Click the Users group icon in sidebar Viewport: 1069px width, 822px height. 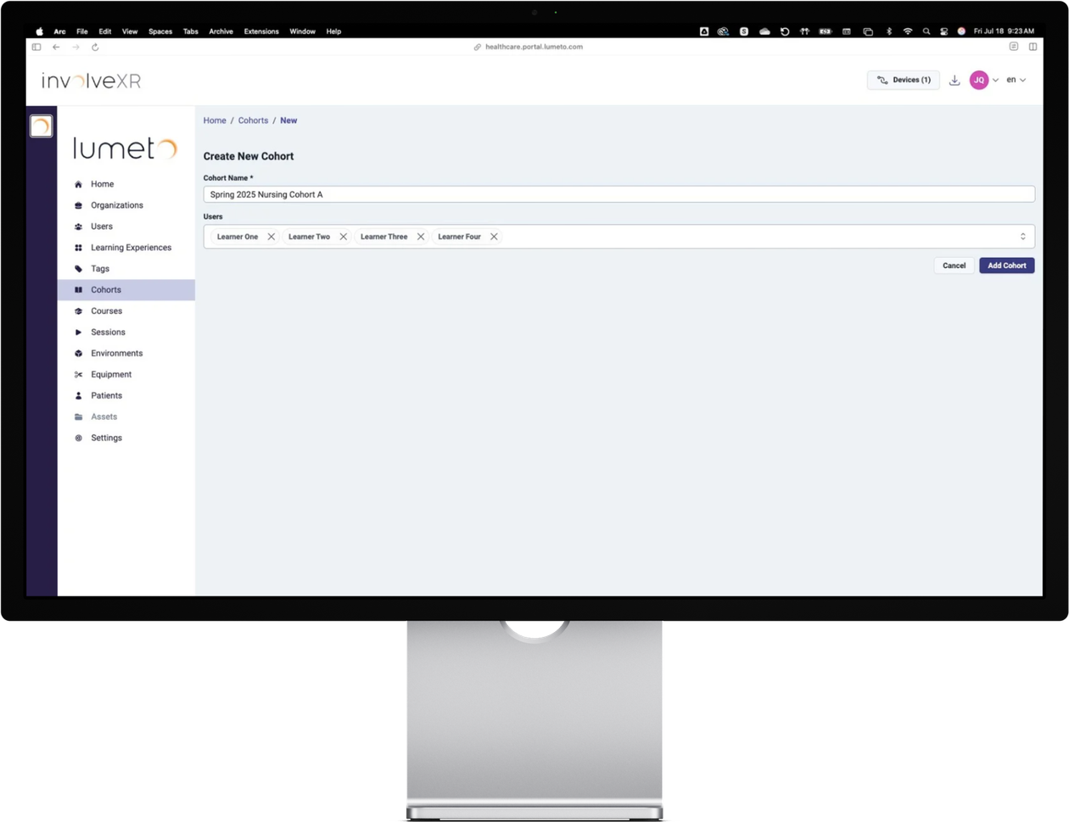pos(78,226)
